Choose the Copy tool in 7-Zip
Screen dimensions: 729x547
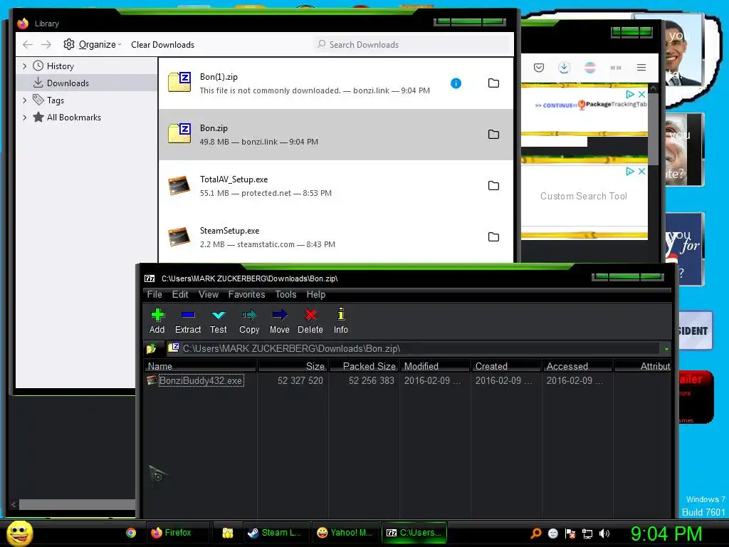click(x=249, y=321)
